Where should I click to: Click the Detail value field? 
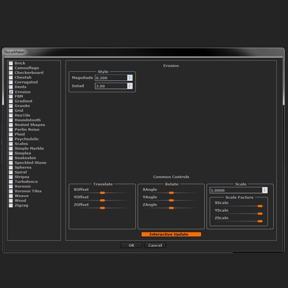pyautogui.click(x=111, y=86)
